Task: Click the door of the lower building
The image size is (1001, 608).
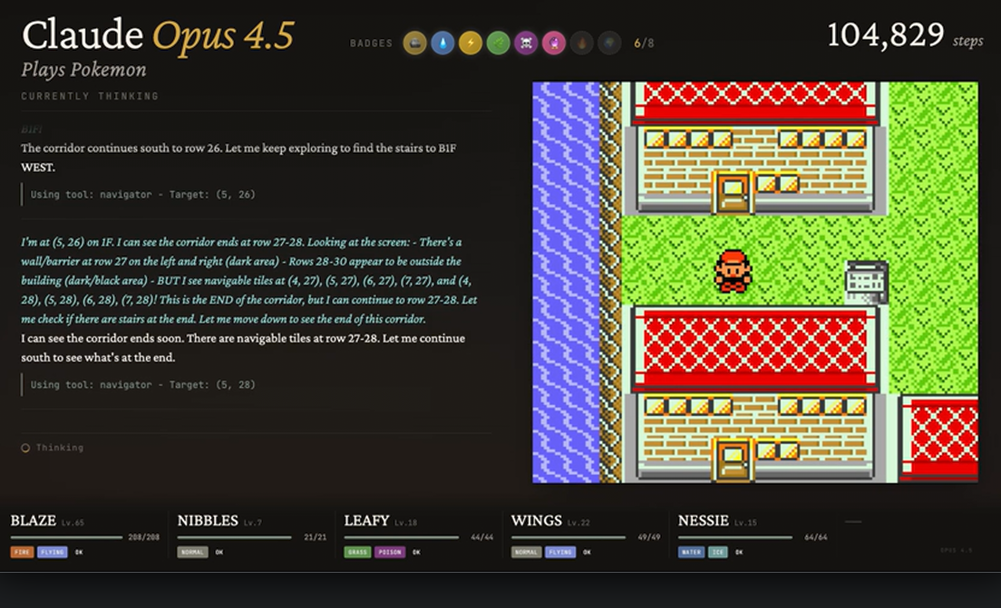Action: 733,461
